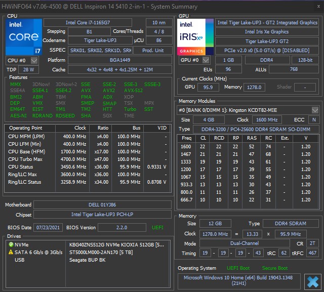
Task: Click the Prod. Unit button
Action: tap(154, 51)
